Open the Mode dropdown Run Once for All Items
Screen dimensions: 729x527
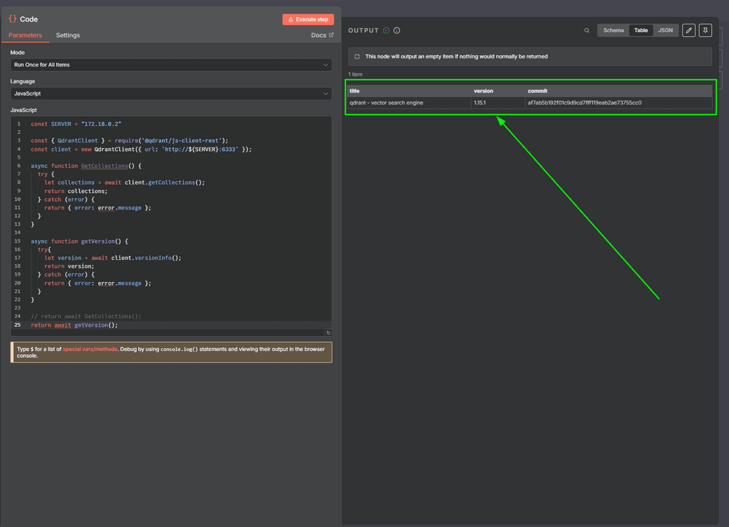click(x=171, y=65)
